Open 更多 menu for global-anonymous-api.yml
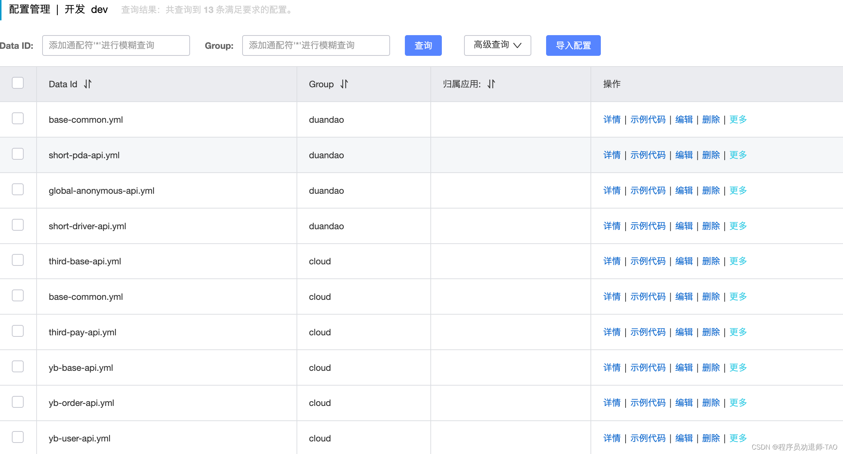The width and height of the screenshot is (843, 454). click(x=738, y=190)
